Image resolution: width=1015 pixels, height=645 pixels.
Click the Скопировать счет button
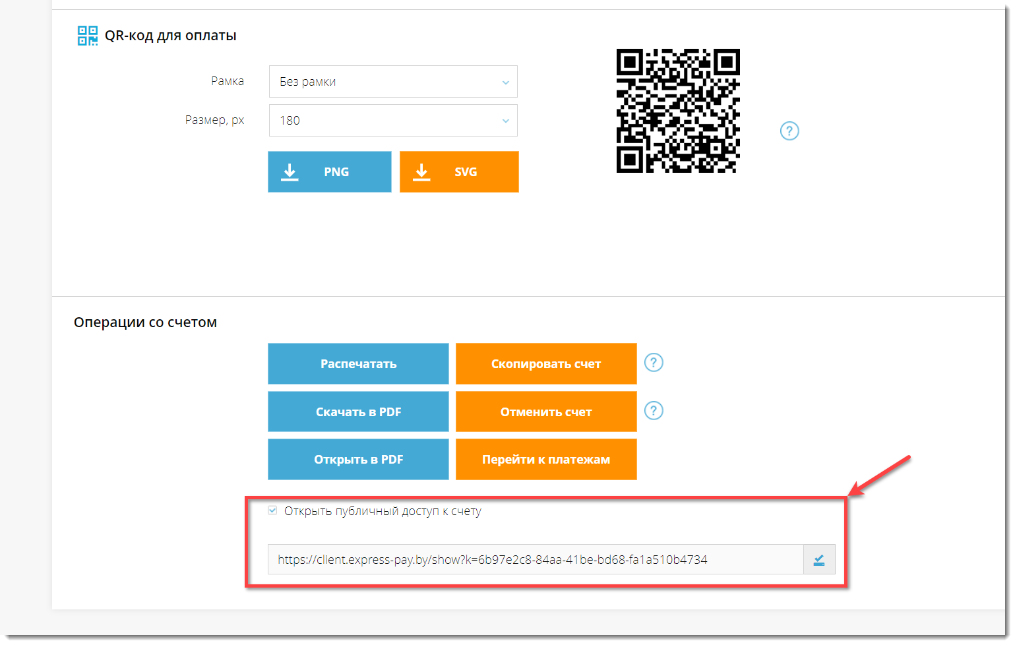tap(546, 363)
